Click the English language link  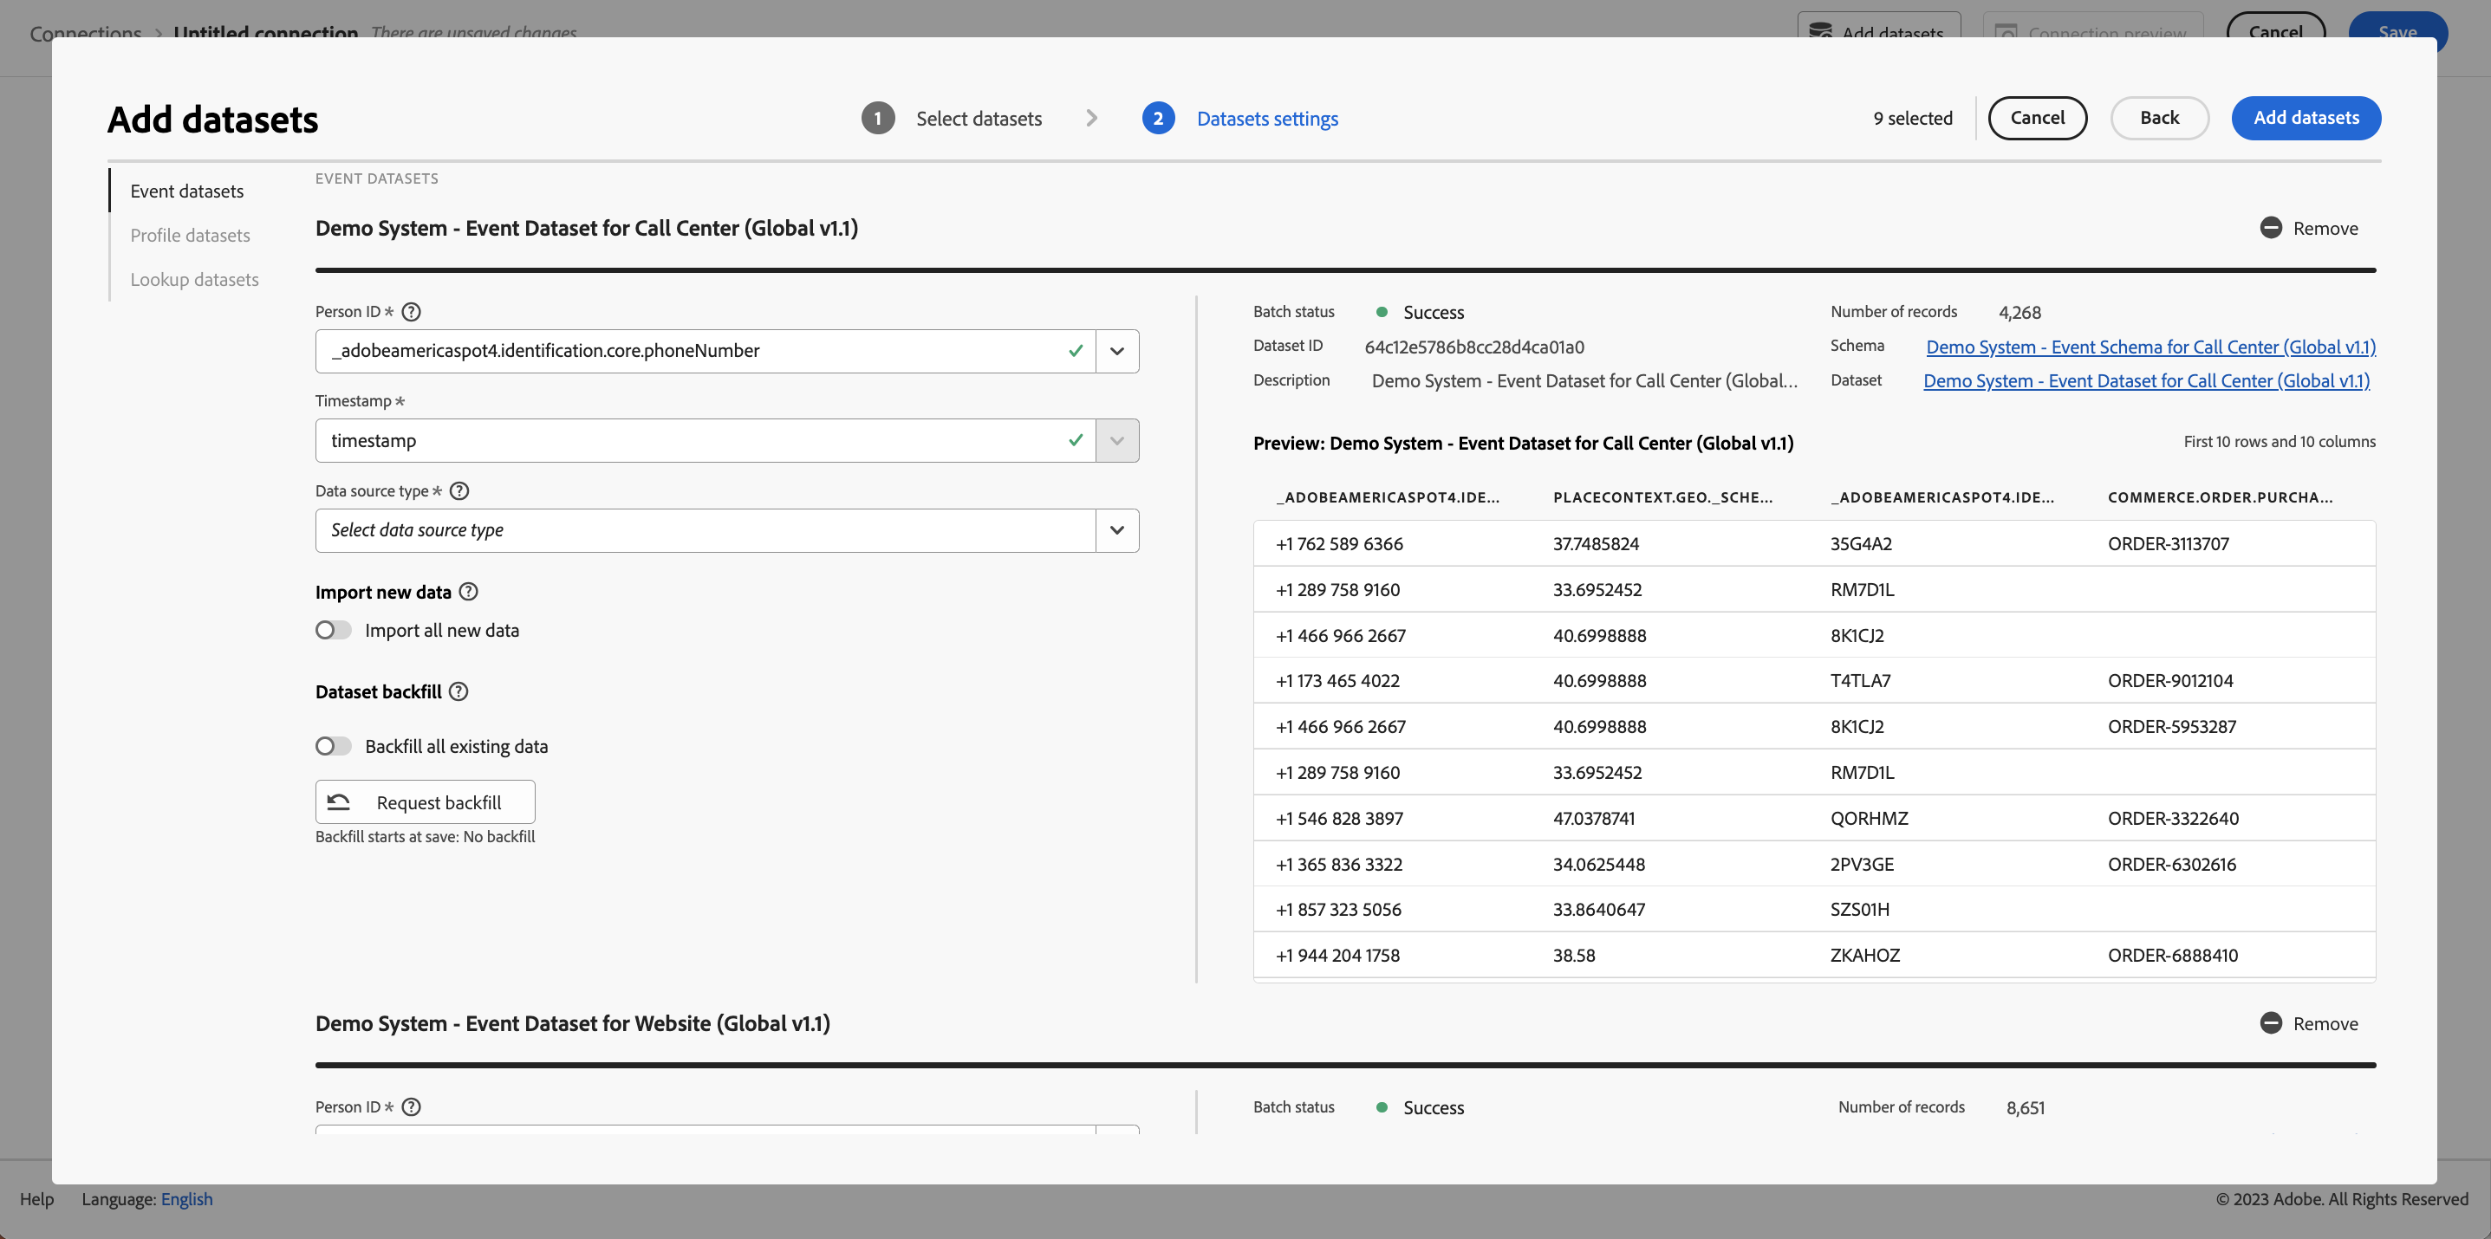pos(186,1198)
